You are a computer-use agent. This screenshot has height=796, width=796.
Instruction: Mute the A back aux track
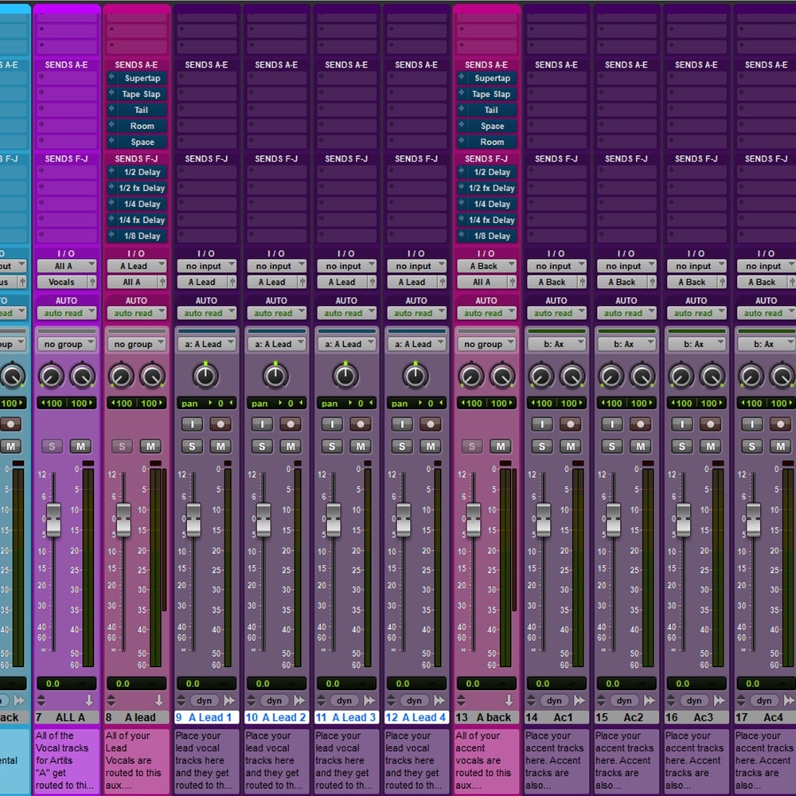click(501, 447)
